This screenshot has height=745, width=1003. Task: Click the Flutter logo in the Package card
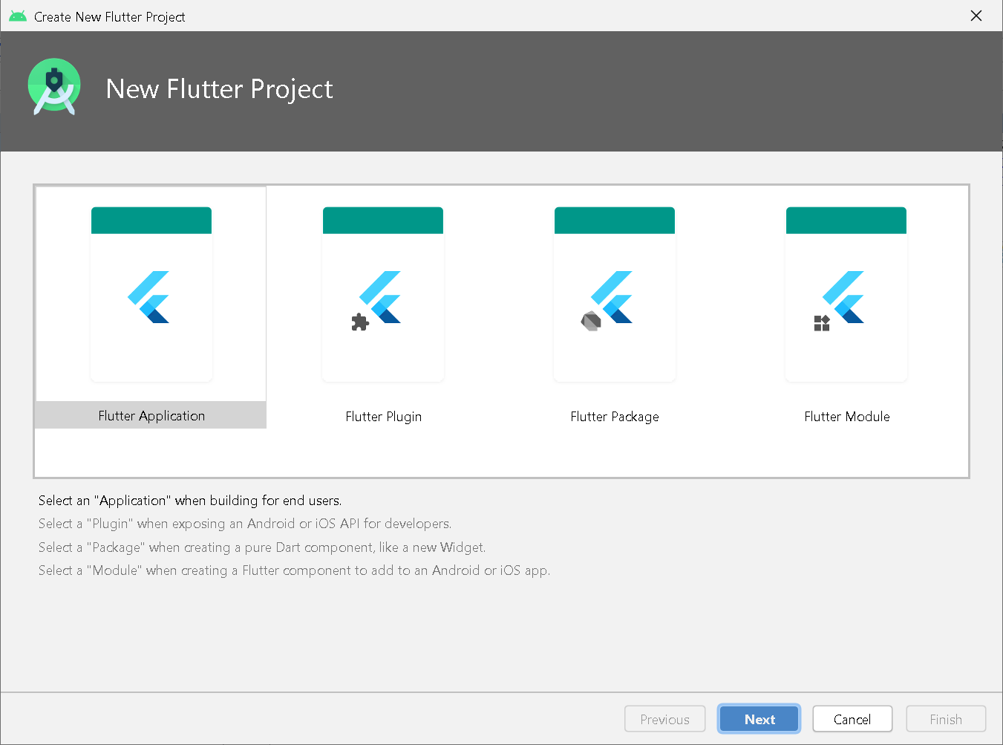pyautogui.click(x=615, y=297)
